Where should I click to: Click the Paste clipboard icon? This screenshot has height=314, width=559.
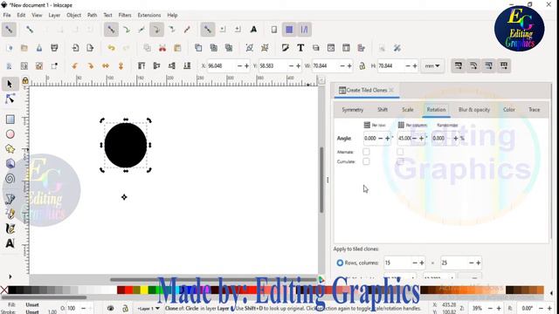click(x=177, y=48)
